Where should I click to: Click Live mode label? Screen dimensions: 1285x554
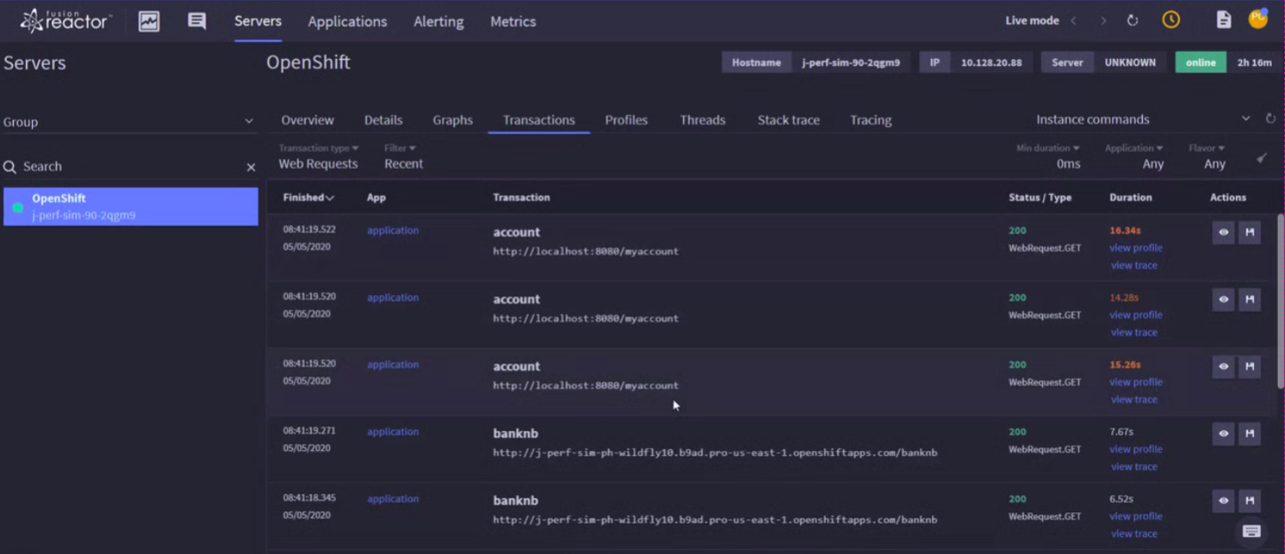(x=1032, y=21)
